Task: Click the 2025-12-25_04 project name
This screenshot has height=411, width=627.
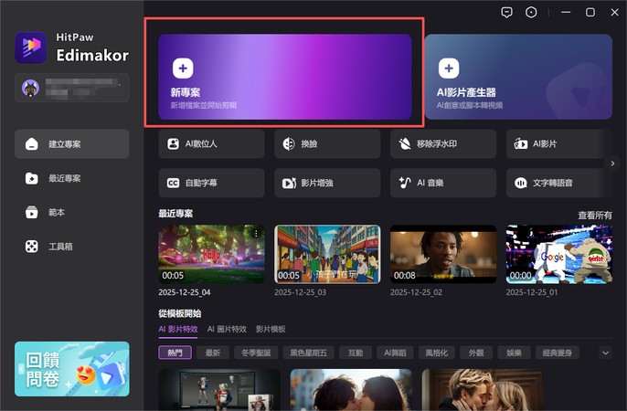Action: [185, 292]
